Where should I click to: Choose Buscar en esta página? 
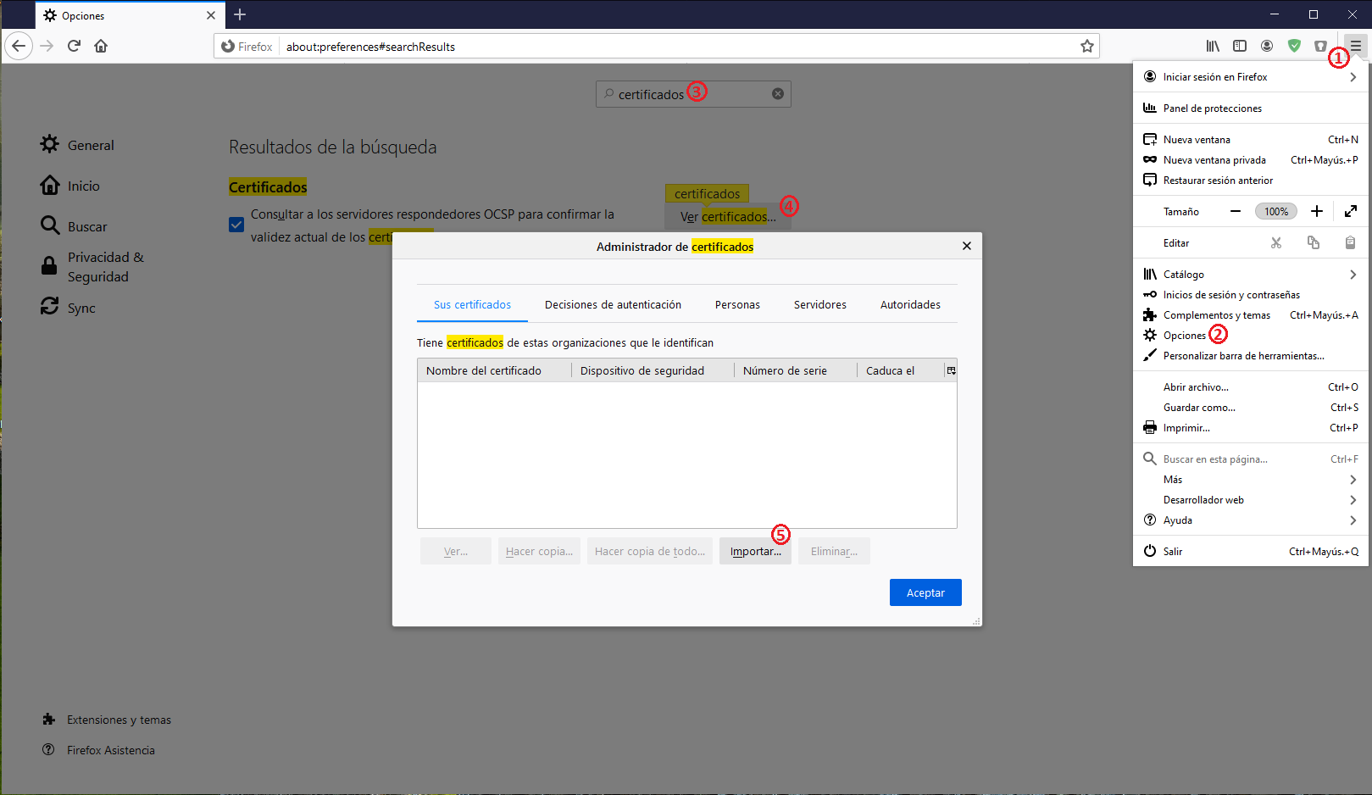coord(1252,459)
